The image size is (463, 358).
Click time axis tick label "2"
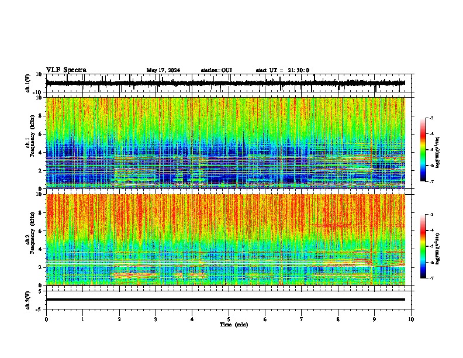tap(119, 319)
